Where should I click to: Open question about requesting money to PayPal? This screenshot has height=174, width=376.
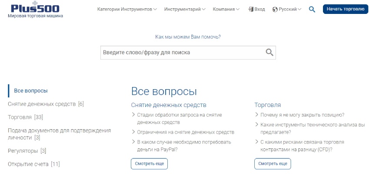pos(184,145)
